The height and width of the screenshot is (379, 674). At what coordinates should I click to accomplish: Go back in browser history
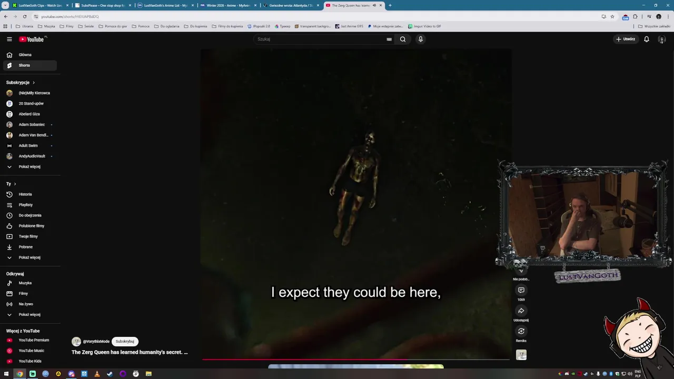(x=6, y=16)
